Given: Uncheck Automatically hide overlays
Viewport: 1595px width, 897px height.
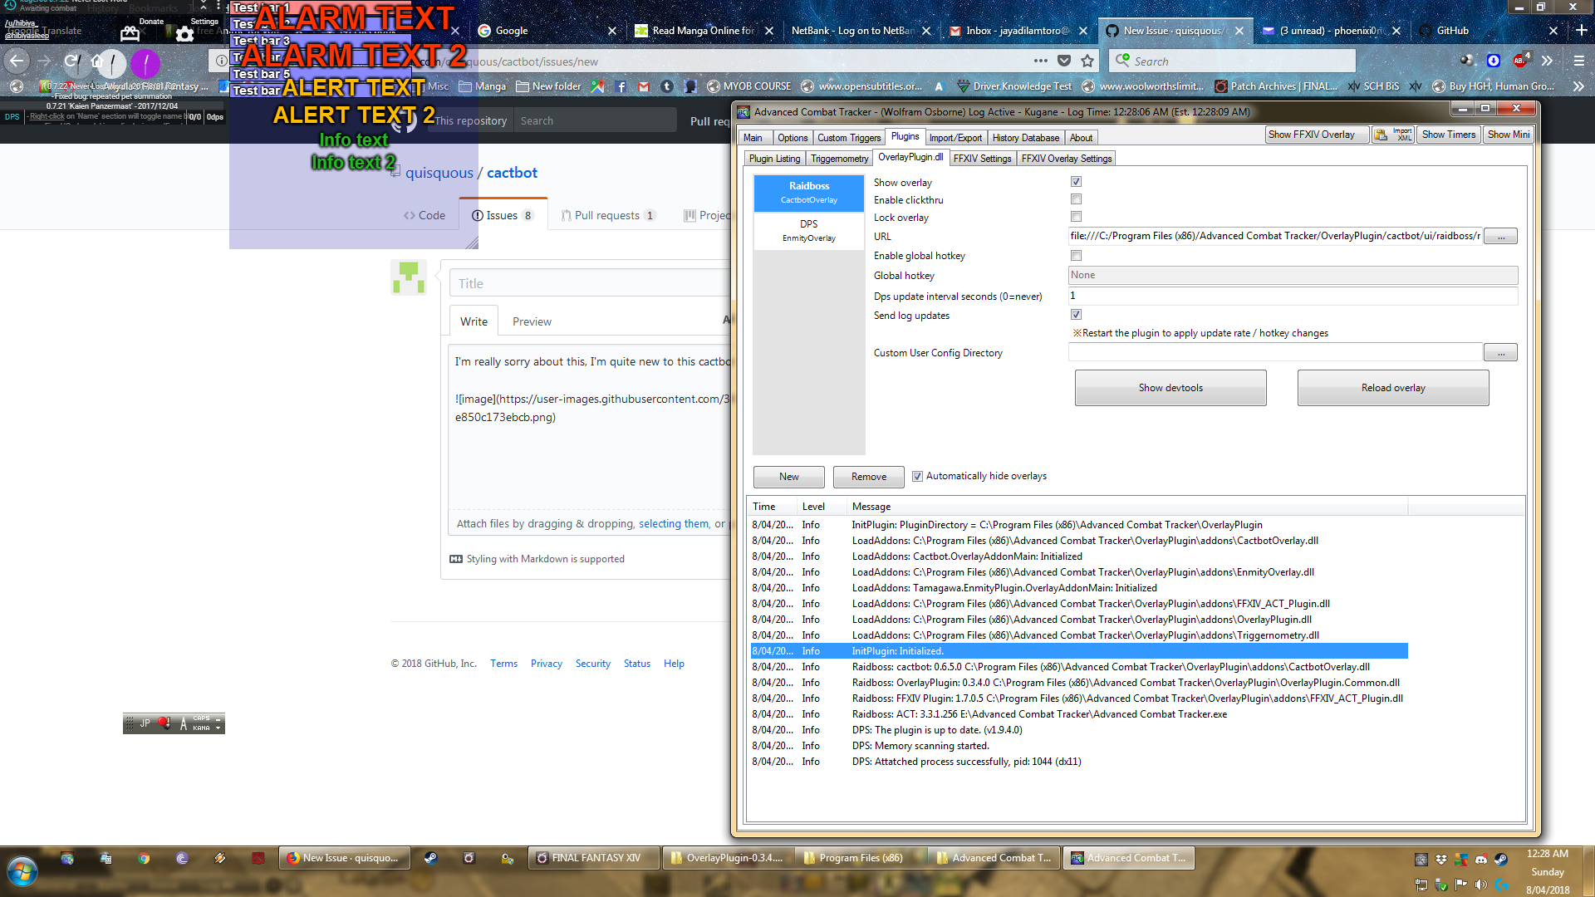Looking at the screenshot, I should pos(917,477).
